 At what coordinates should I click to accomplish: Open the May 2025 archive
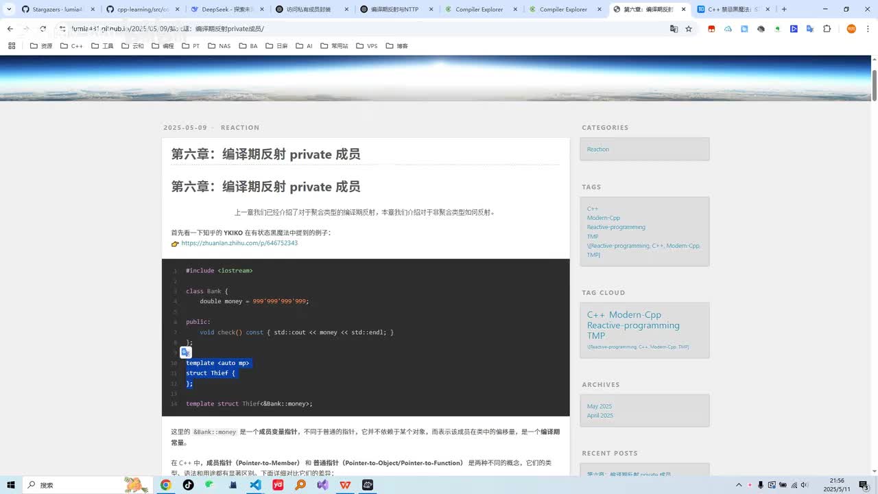[600, 406]
